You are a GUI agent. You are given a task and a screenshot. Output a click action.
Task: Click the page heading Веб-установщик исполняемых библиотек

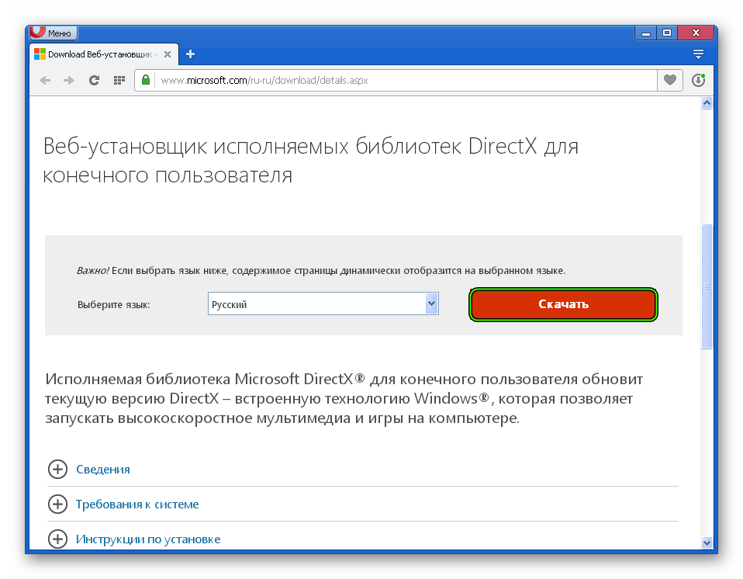[x=311, y=161]
